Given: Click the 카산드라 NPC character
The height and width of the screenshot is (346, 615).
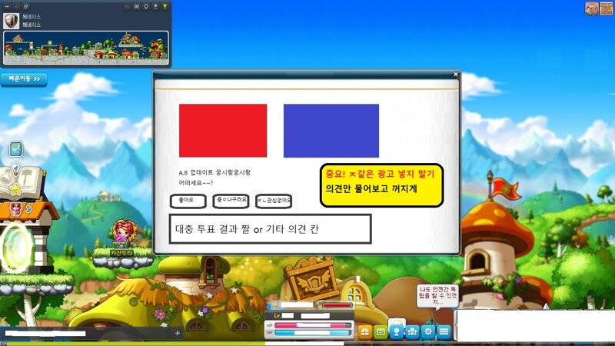Looking at the screenshot, I should coord(124,235).
